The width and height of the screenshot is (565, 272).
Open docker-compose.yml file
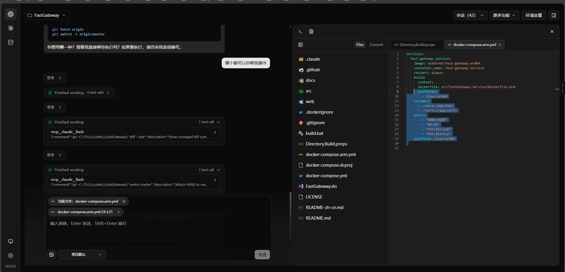pos(340,176)
